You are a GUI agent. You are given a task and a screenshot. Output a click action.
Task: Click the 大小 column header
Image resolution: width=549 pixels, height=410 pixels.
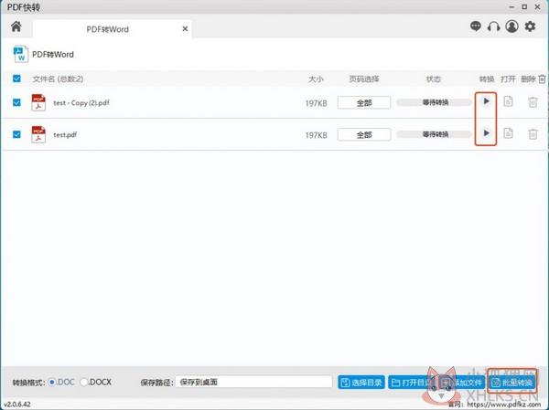(x=316, y=79)
